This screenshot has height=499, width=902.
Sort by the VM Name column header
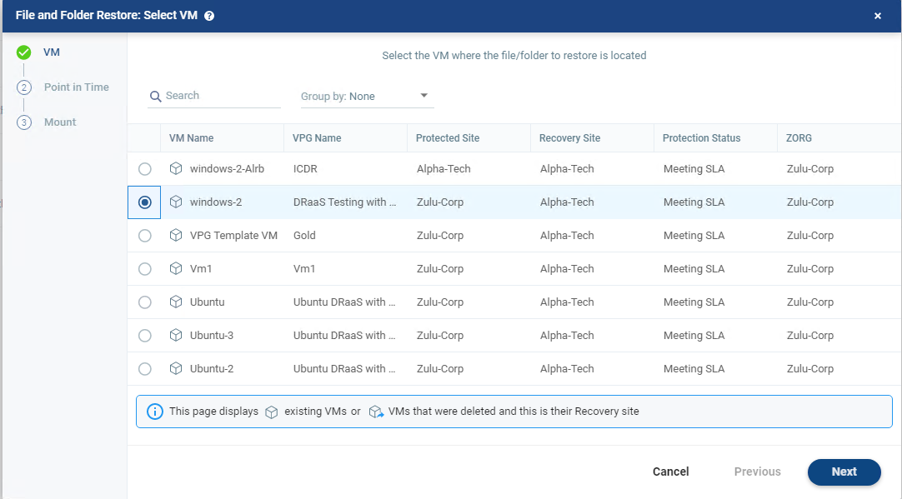pos(191,138)
